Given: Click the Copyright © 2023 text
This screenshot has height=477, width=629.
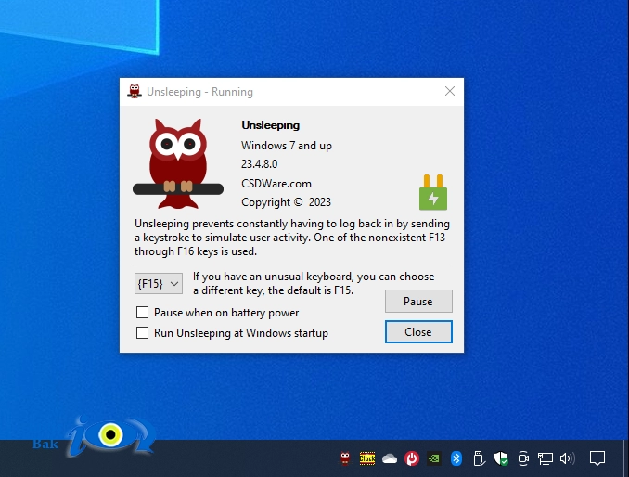Looking at the screenshot, I should (x=286, y=202).
